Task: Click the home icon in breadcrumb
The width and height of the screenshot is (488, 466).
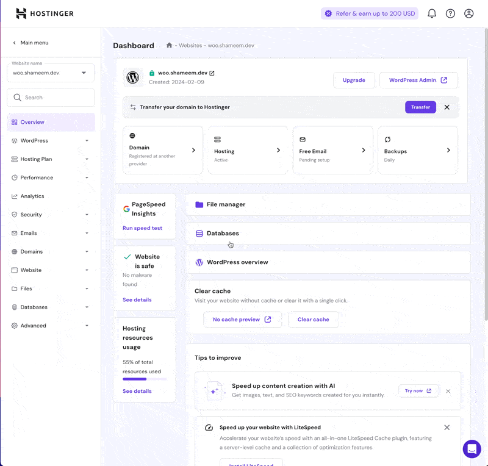Action: pyautogui.click(x=169, y=45)
